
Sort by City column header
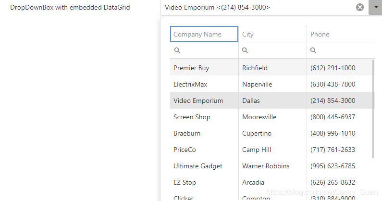(x=272, y=34)
